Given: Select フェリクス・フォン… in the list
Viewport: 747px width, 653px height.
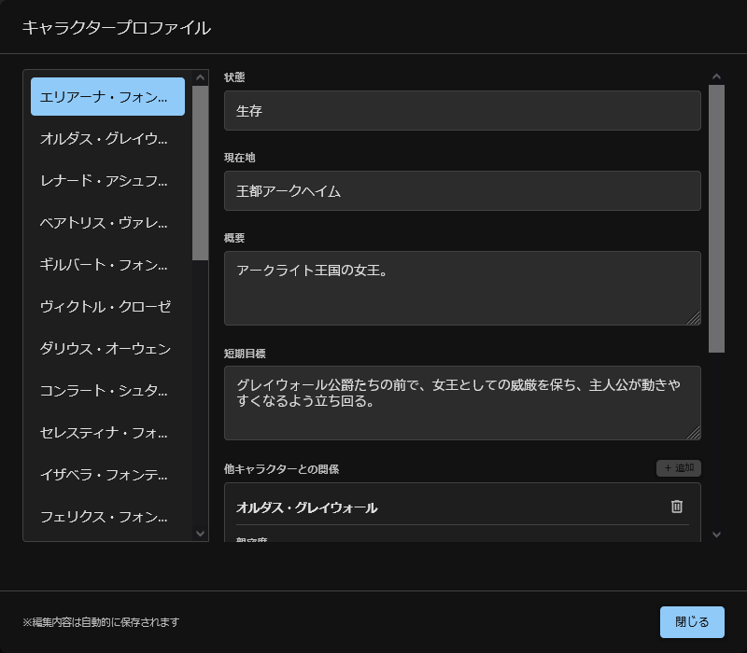Looking at the screenshot, I should (107, 517).
